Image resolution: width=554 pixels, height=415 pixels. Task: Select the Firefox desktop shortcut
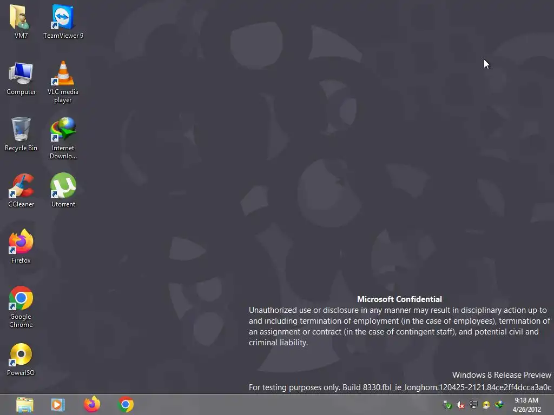(21, 246)
